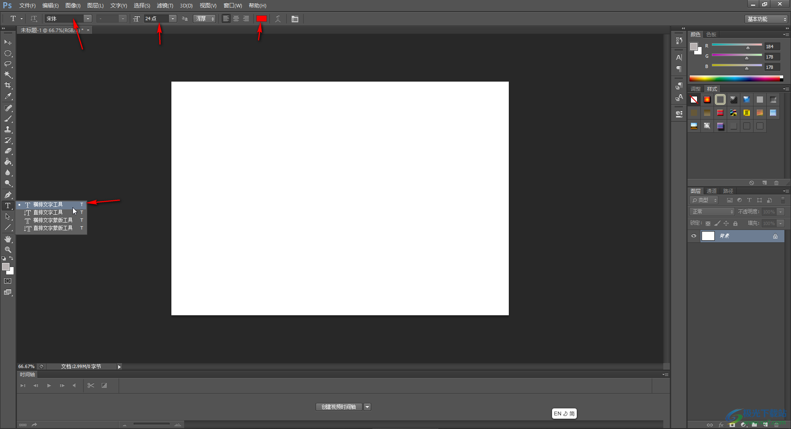Open the font style dropdown

123,19
